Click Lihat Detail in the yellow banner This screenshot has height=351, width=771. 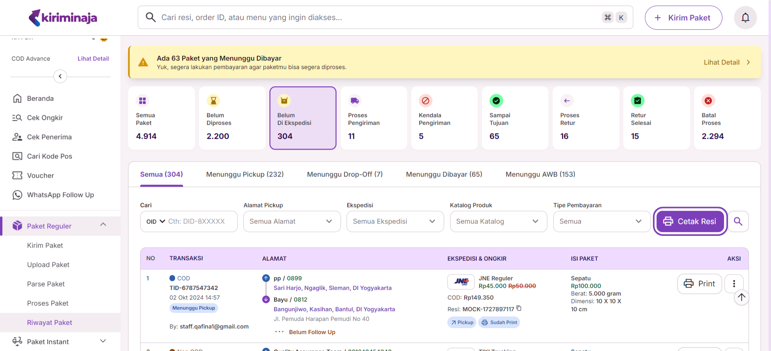point(726,63)
